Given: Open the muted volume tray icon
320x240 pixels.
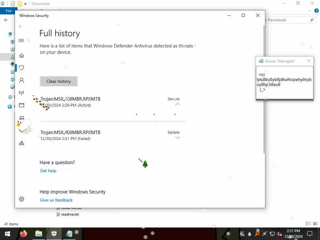Looking at the screenshot, I should pos(279,234).
